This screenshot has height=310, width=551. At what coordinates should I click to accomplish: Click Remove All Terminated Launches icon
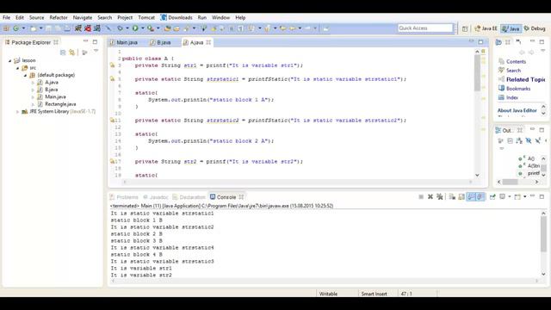point(440,197)
